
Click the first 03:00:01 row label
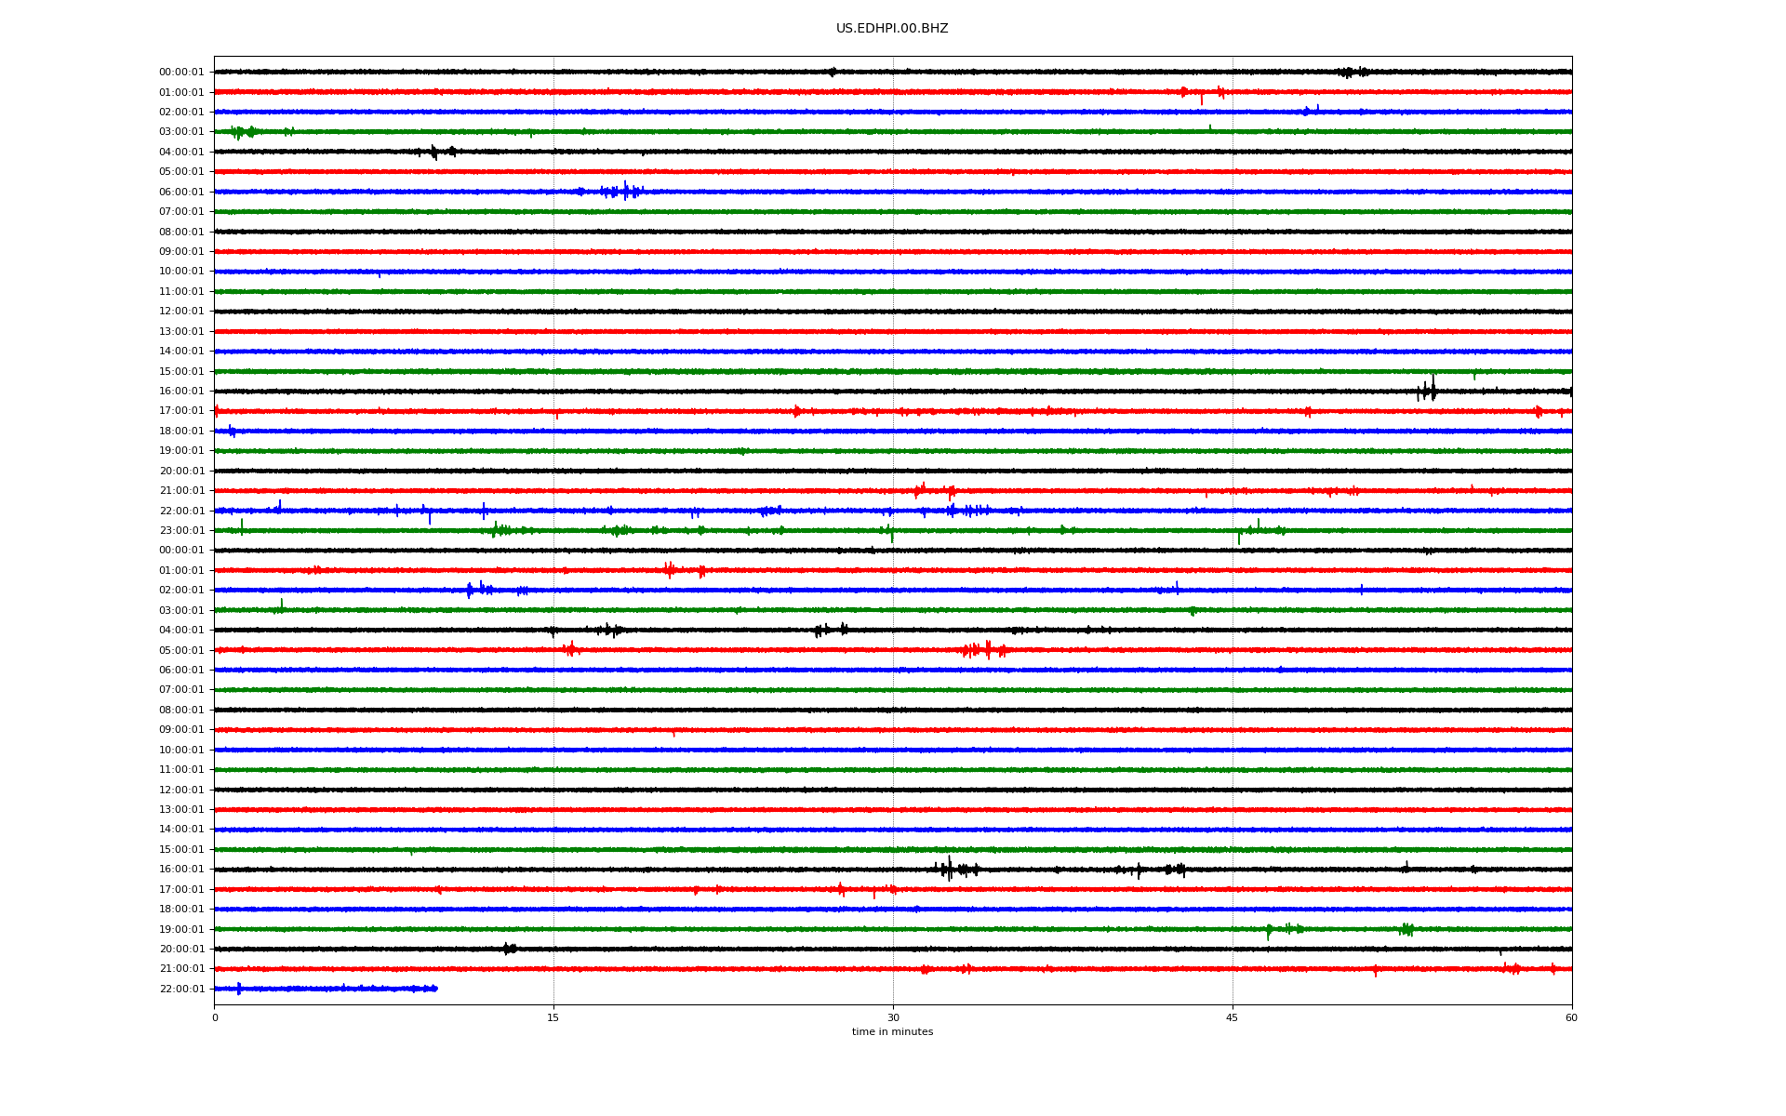point(181,132)
